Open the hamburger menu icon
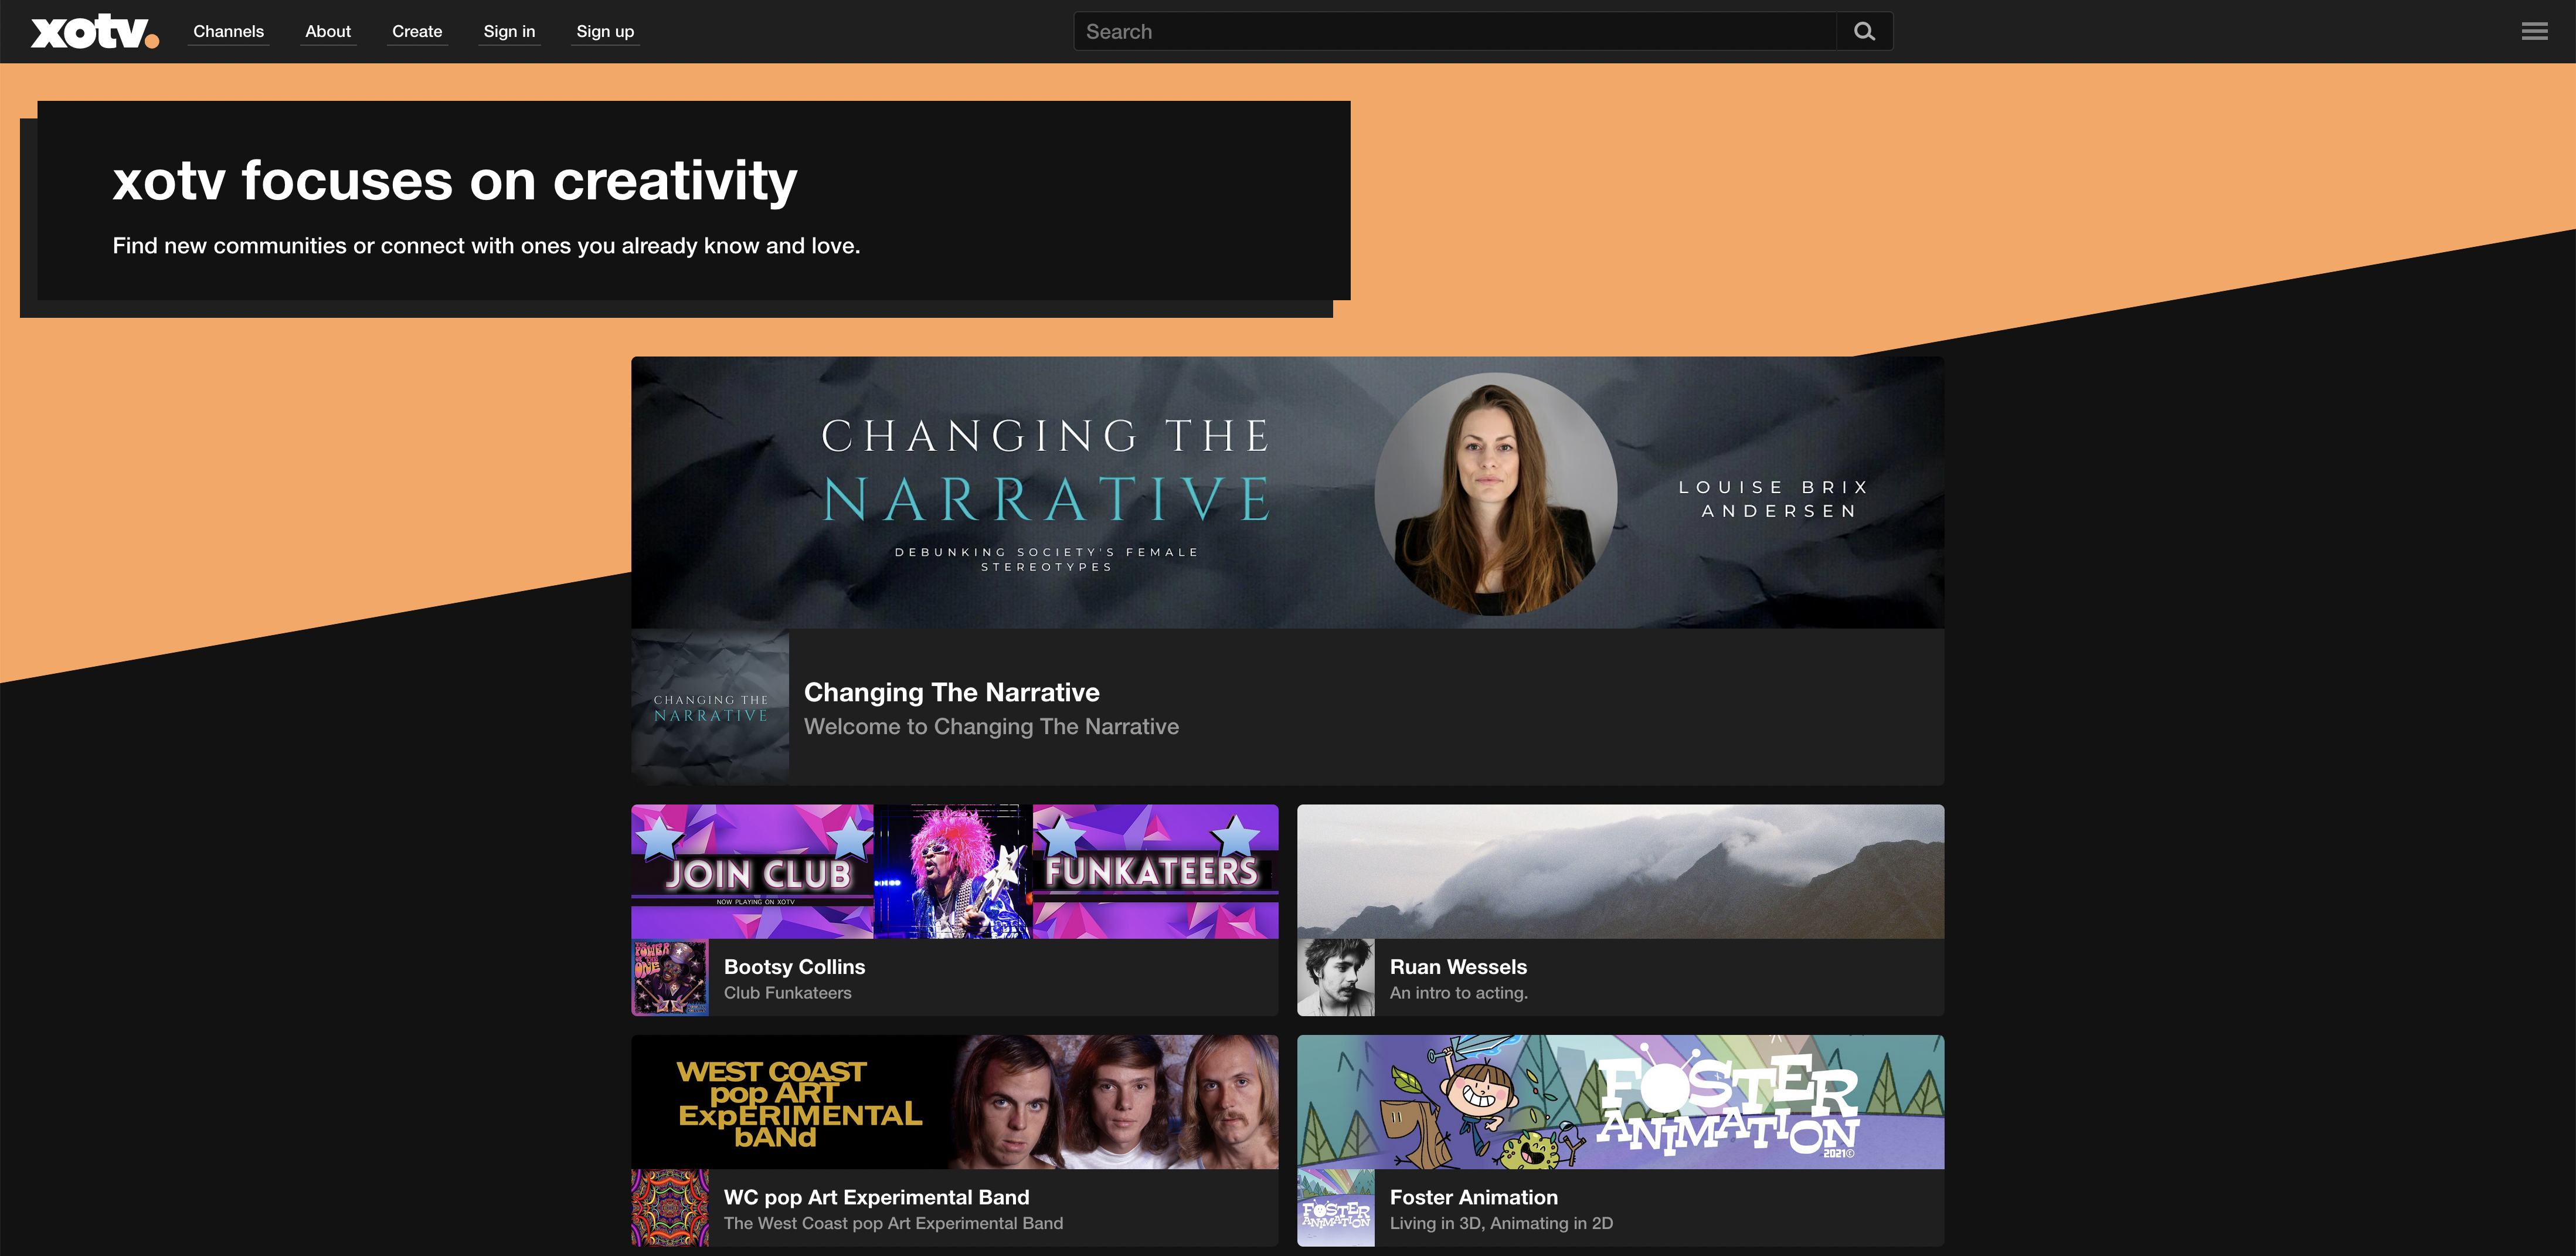Screen dimensions: 2576x1256 coord(2534,32)
